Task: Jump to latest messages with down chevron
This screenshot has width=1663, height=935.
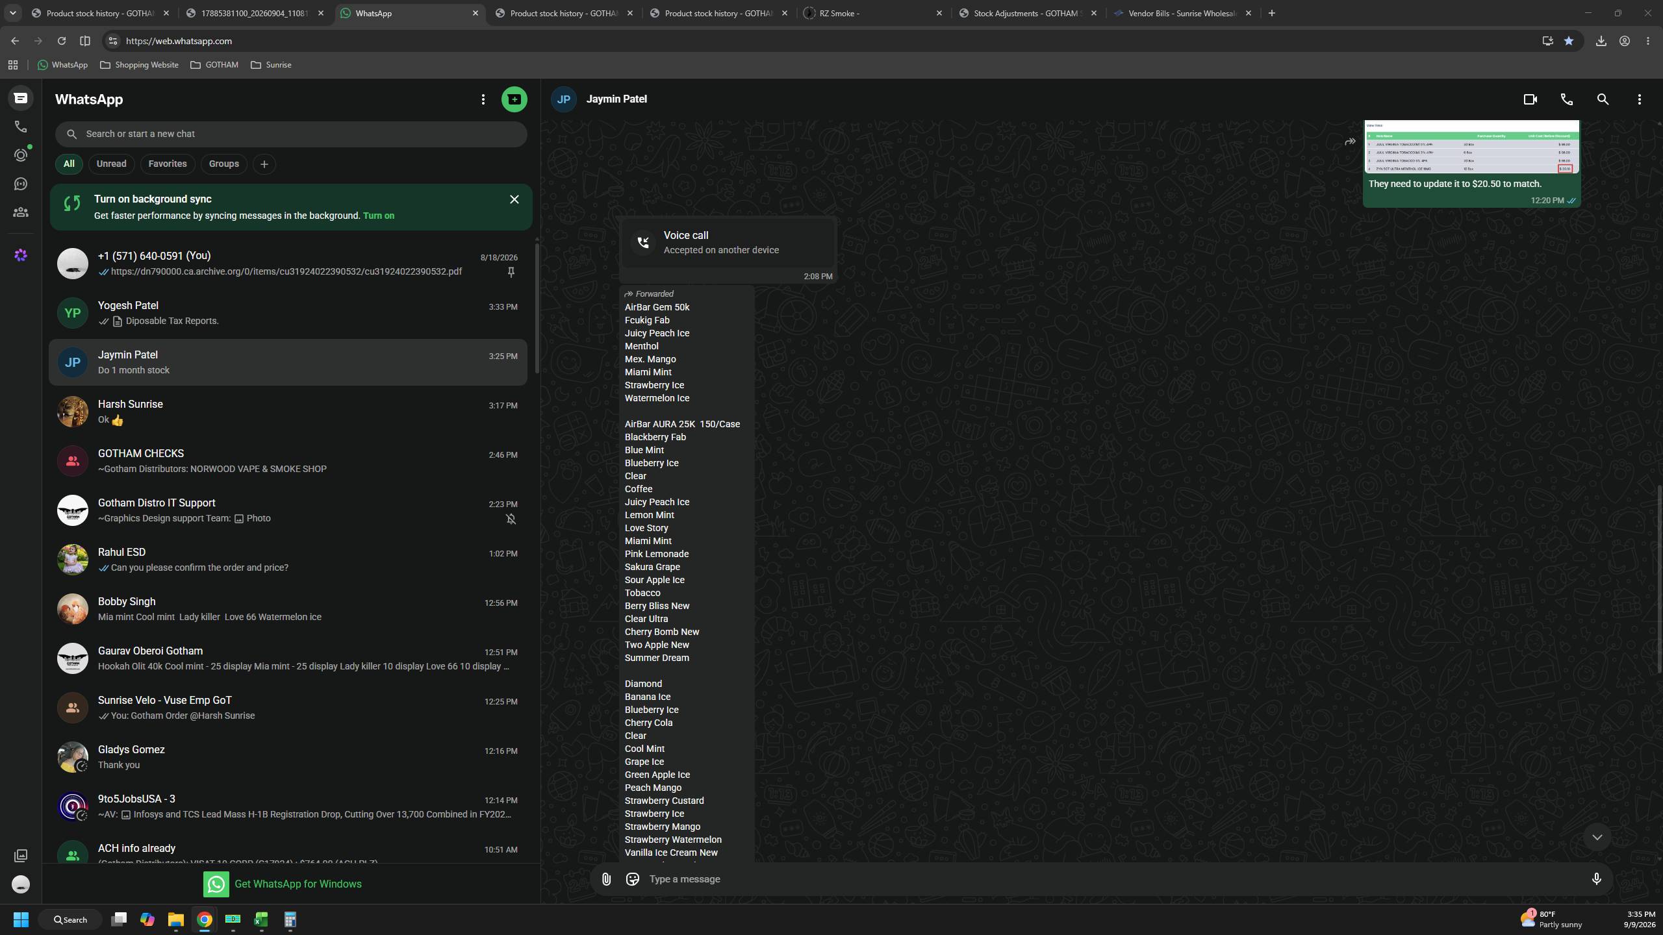Action: [1597, 838]
